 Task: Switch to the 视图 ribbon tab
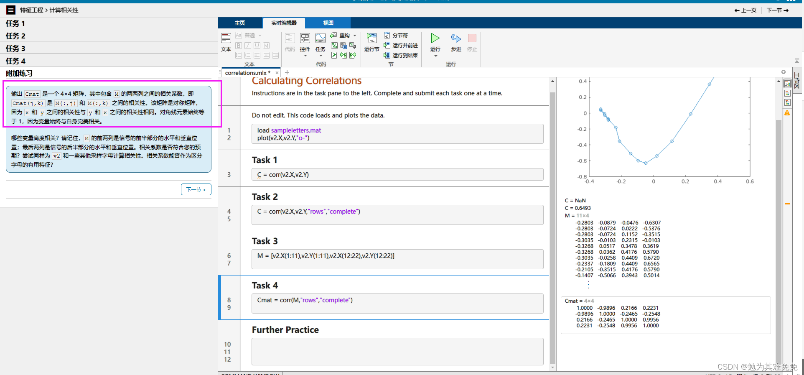pos(328,23)
